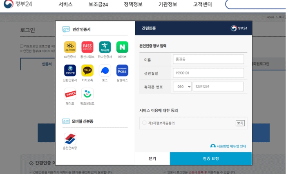
Task: Click the 인증 요청 button
Action: point(211,159)
